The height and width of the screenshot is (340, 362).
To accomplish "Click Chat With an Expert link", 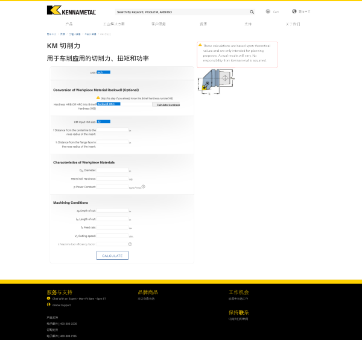I will point(79,298).
